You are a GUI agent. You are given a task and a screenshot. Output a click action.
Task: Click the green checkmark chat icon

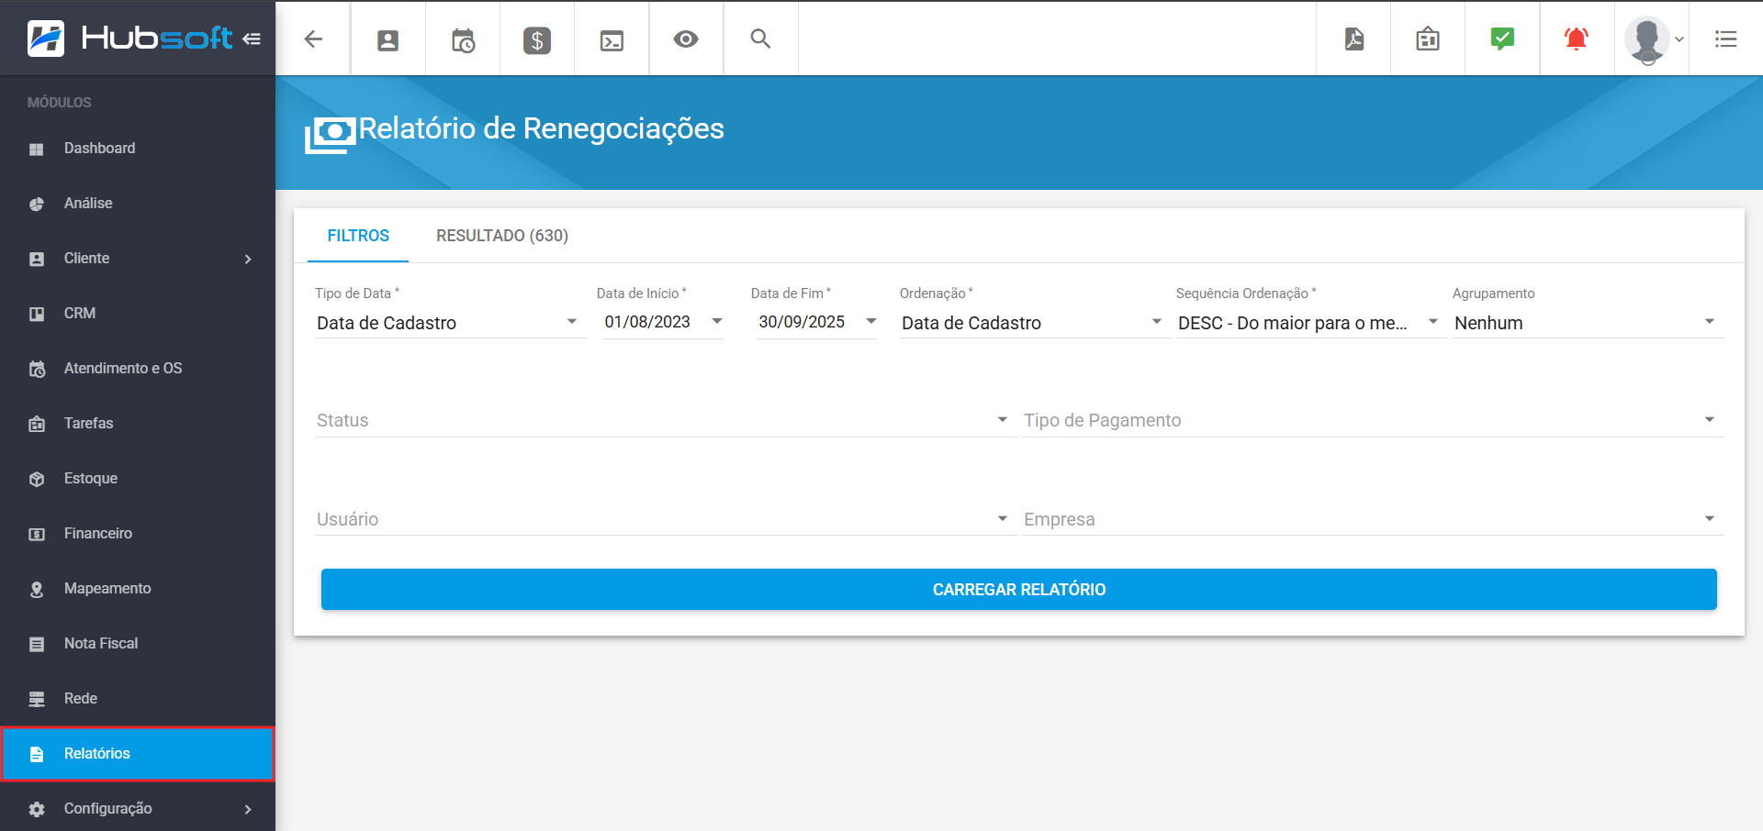tap(1502, 39)
